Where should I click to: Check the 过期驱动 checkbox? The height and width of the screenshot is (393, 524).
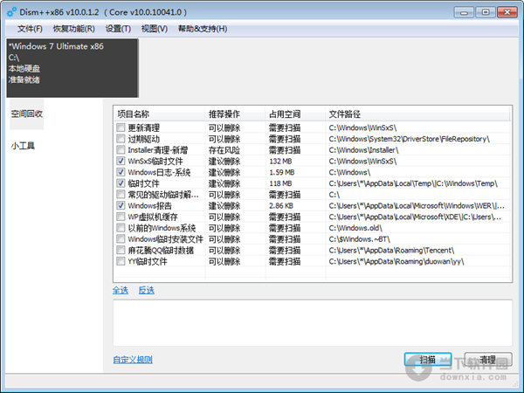point(121,139)
